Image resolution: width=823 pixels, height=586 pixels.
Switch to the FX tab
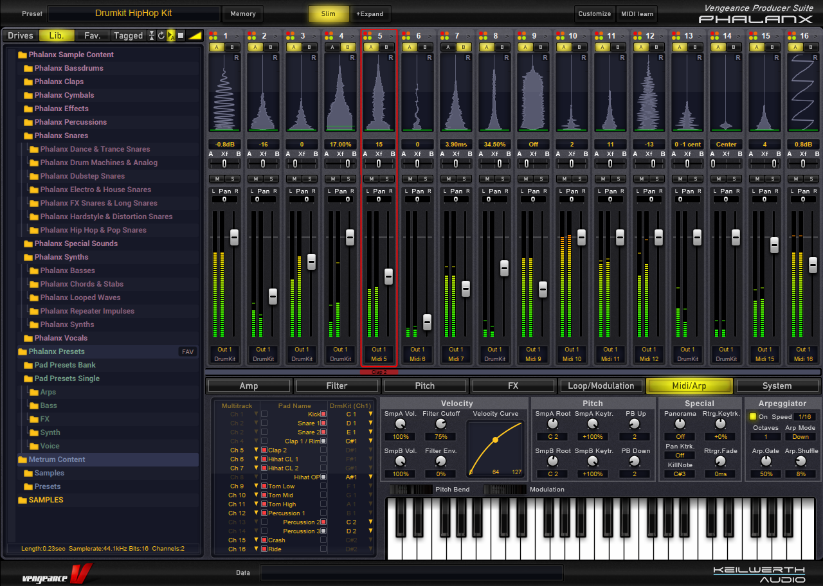(513, 386)
